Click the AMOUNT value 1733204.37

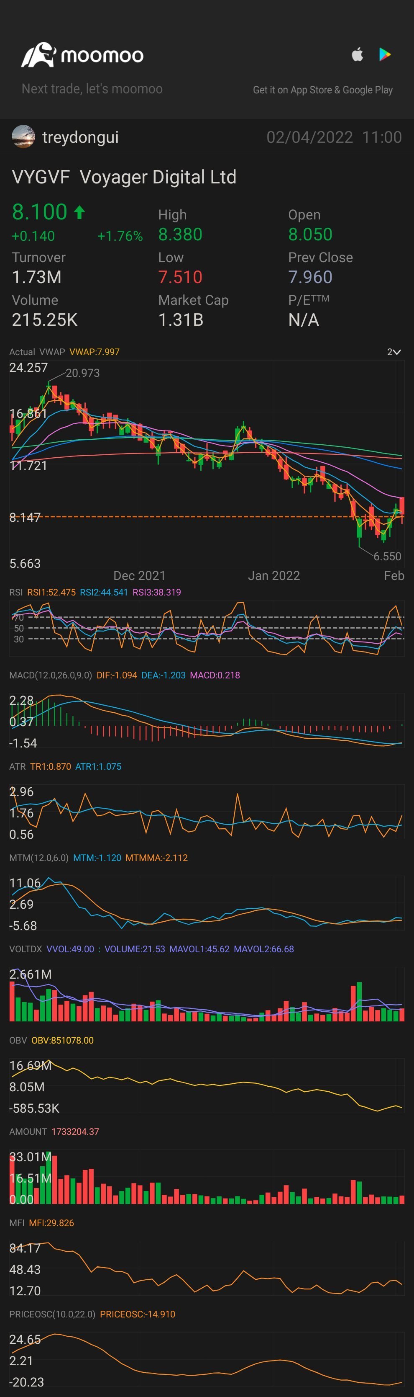(x=75, y=1132)
